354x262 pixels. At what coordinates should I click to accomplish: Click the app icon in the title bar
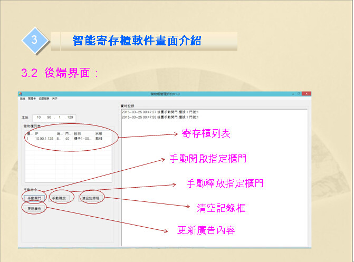[x=21, y=94]
